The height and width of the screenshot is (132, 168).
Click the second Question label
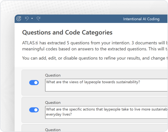pos(53,103)
